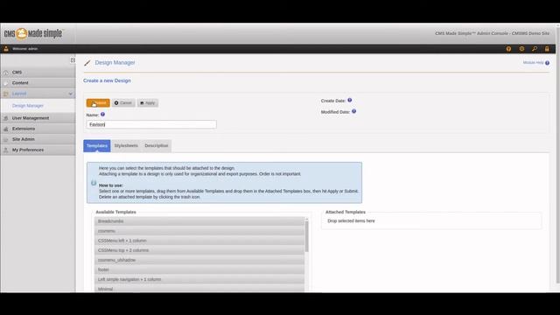
Task: Select Design Manager in the sidebar
Action: click(x=28, y=106)
